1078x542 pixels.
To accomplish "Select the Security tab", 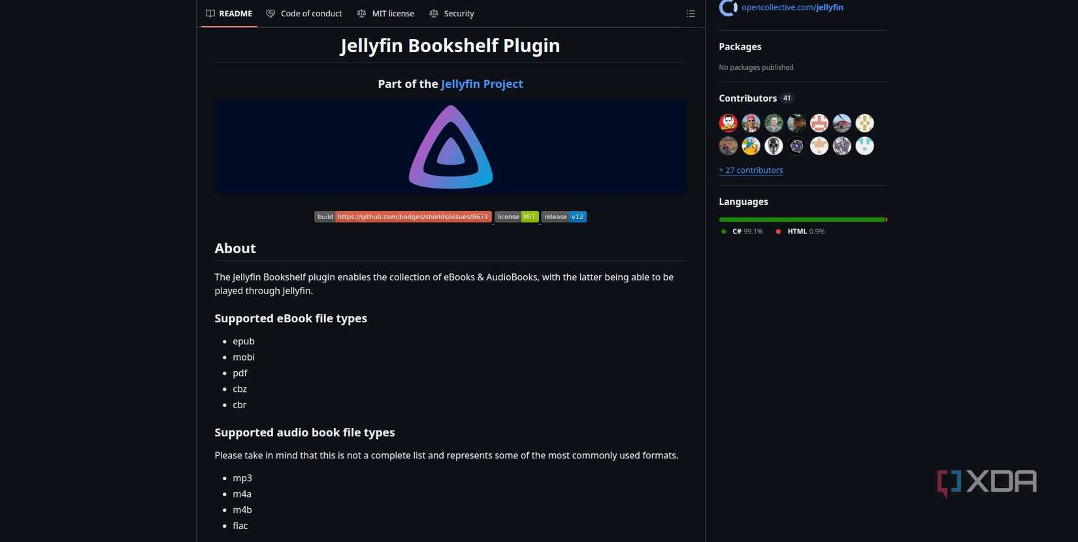I will click(x=451, y=13).
